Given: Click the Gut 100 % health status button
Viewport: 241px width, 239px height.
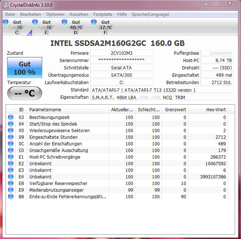Looking at the screenshot, I should coord(25,68).
